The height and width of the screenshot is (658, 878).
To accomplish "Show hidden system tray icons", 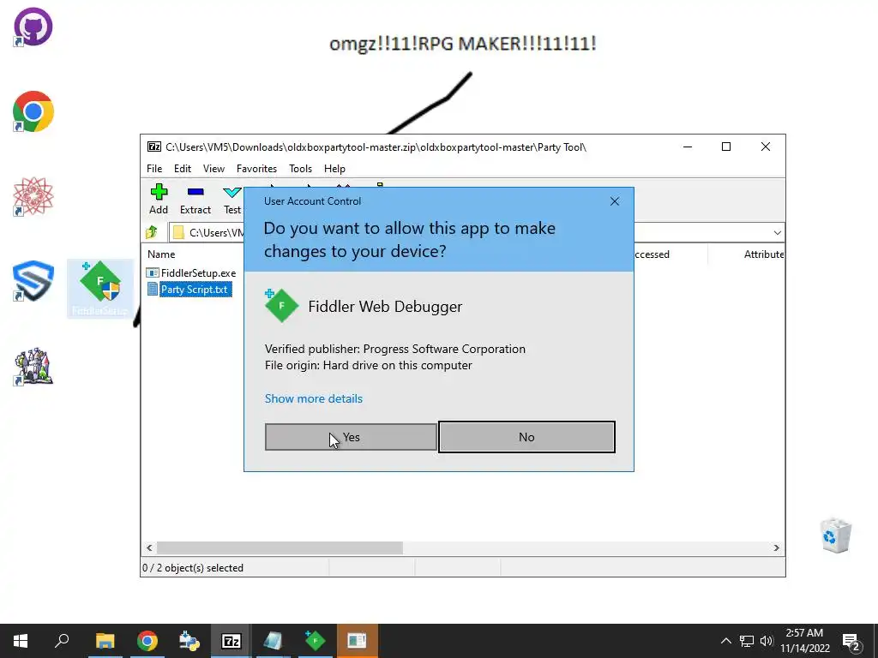I will pos(725,641).
